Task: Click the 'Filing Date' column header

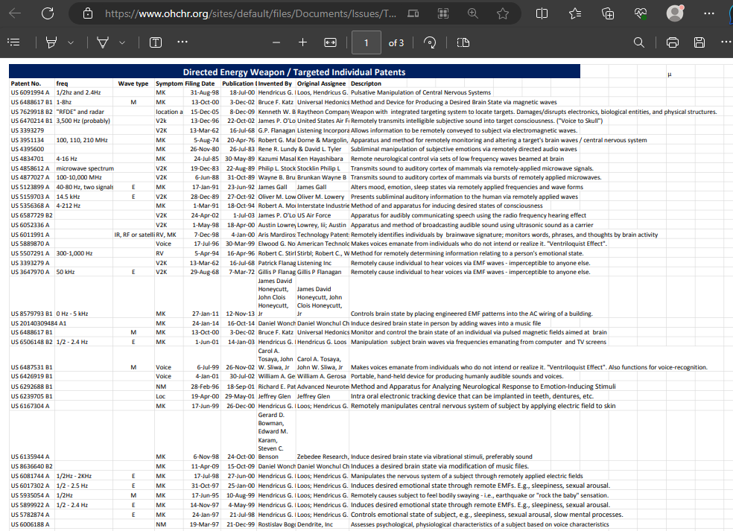Action: click(x=200, y=83)
